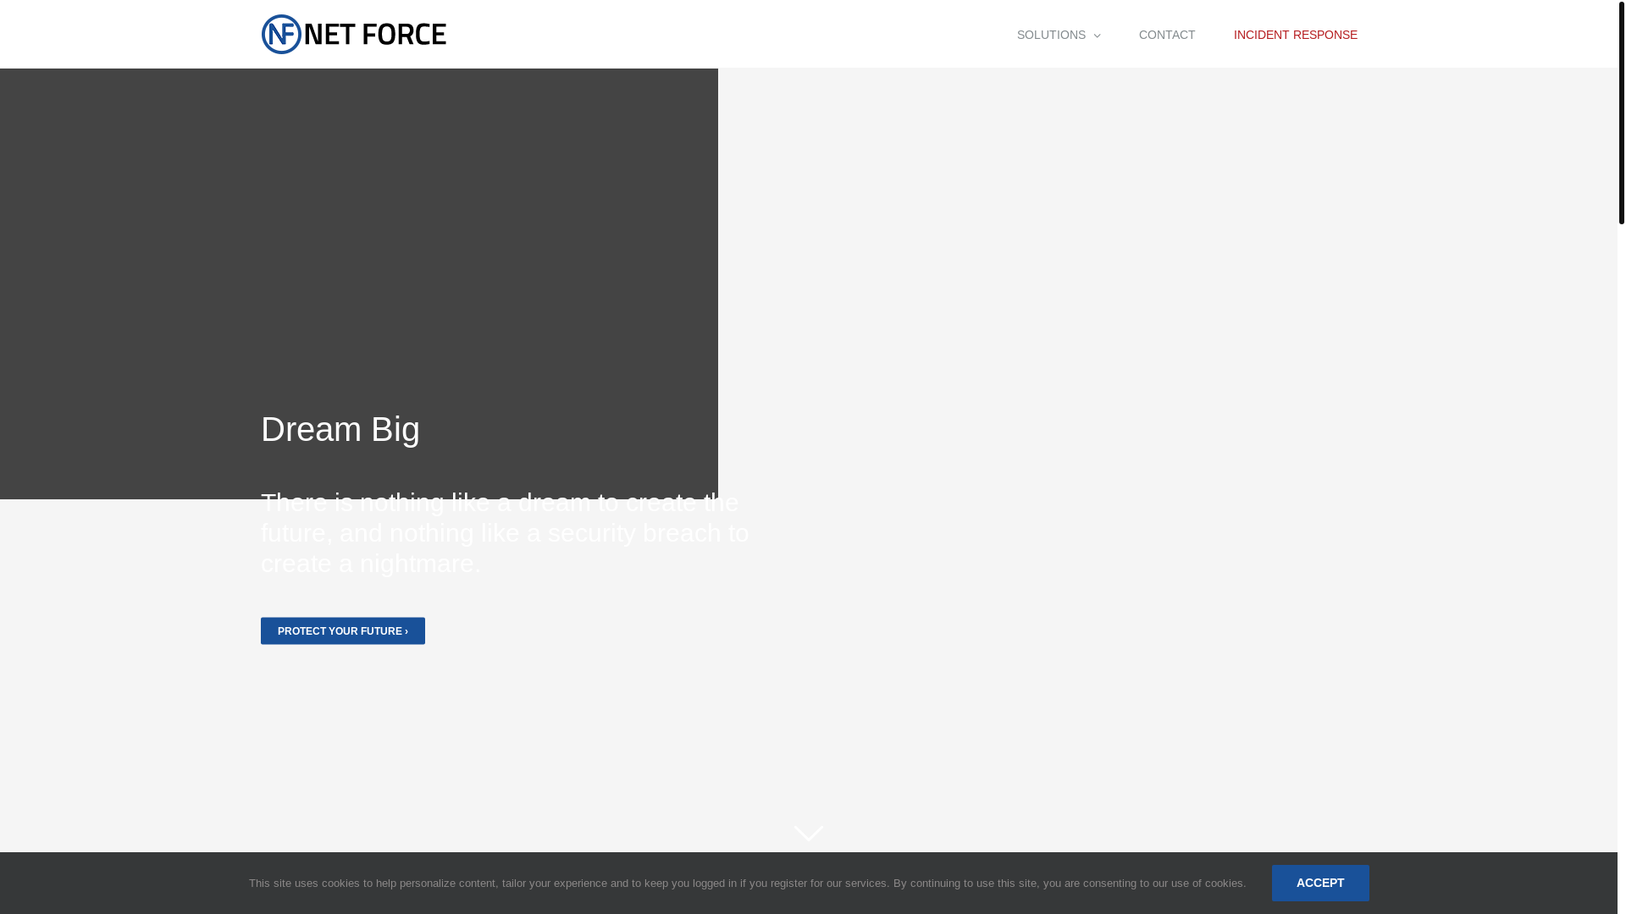
Task: Click the page vertical scrollbar thumb
Action: (x=1621, y=113)
